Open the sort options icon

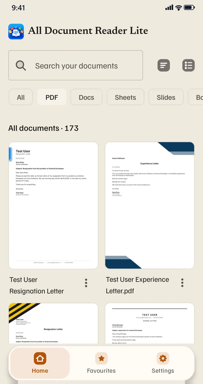[164, 66]
